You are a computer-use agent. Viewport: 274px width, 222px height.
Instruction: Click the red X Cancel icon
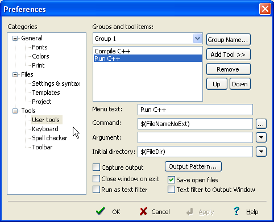click(143, 211)
